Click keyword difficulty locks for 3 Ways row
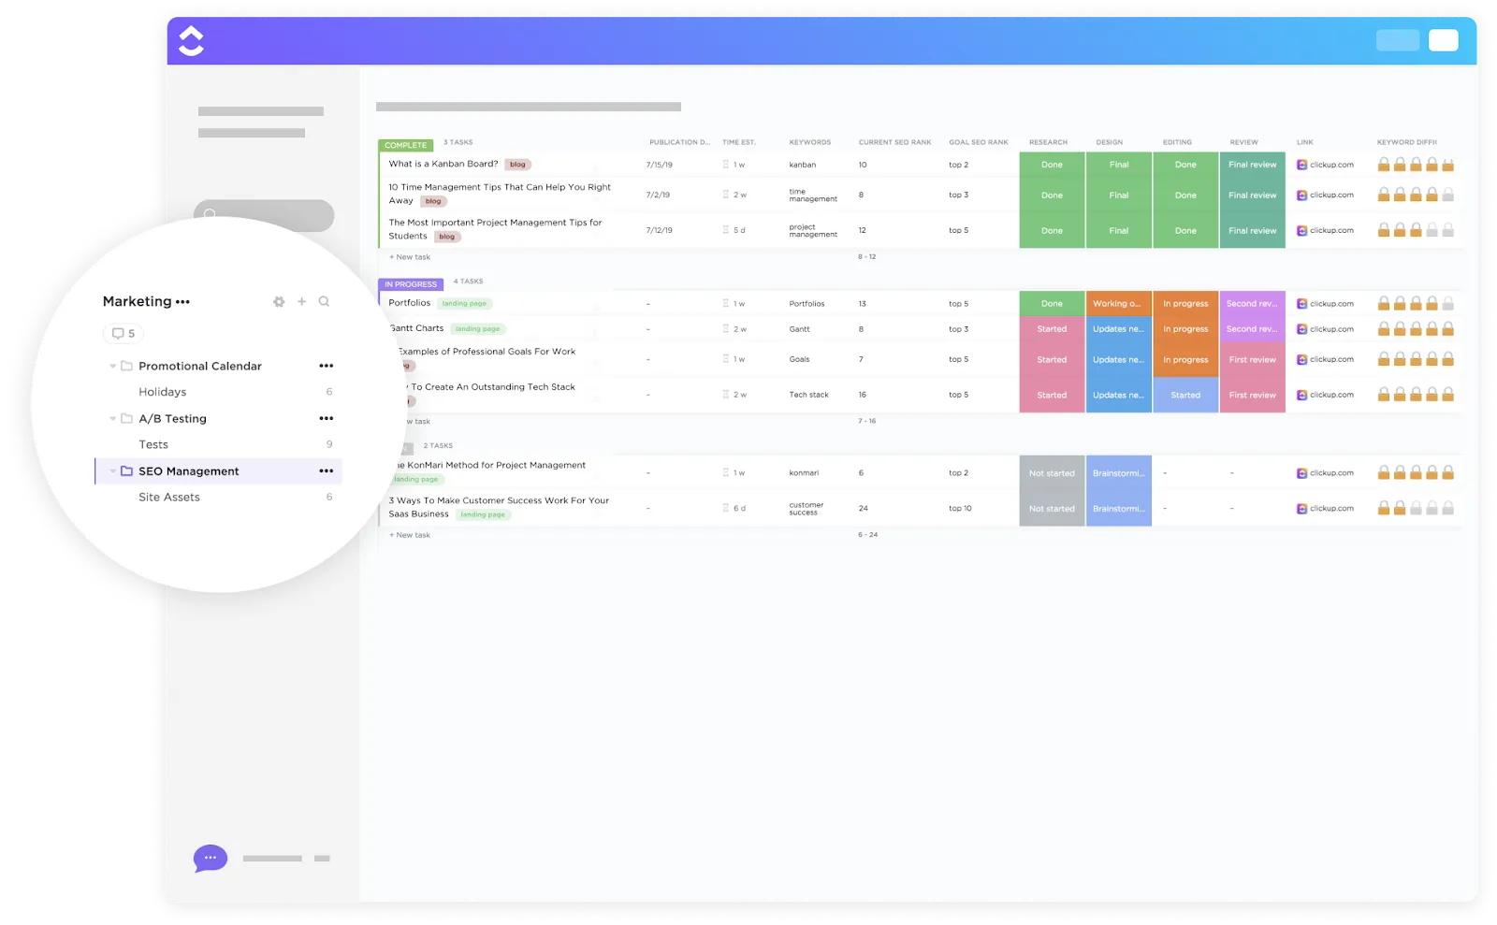Image resolution: width=1497 pixels, height=925 pixels. tap(1416, 508)
